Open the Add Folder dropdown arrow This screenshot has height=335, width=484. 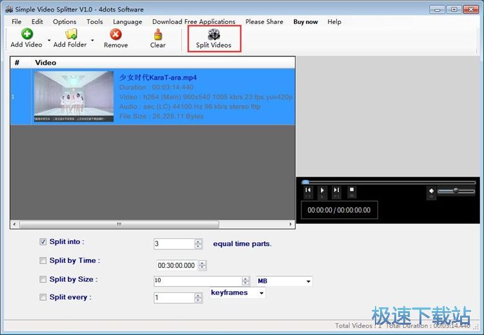[x=92, y=40]
